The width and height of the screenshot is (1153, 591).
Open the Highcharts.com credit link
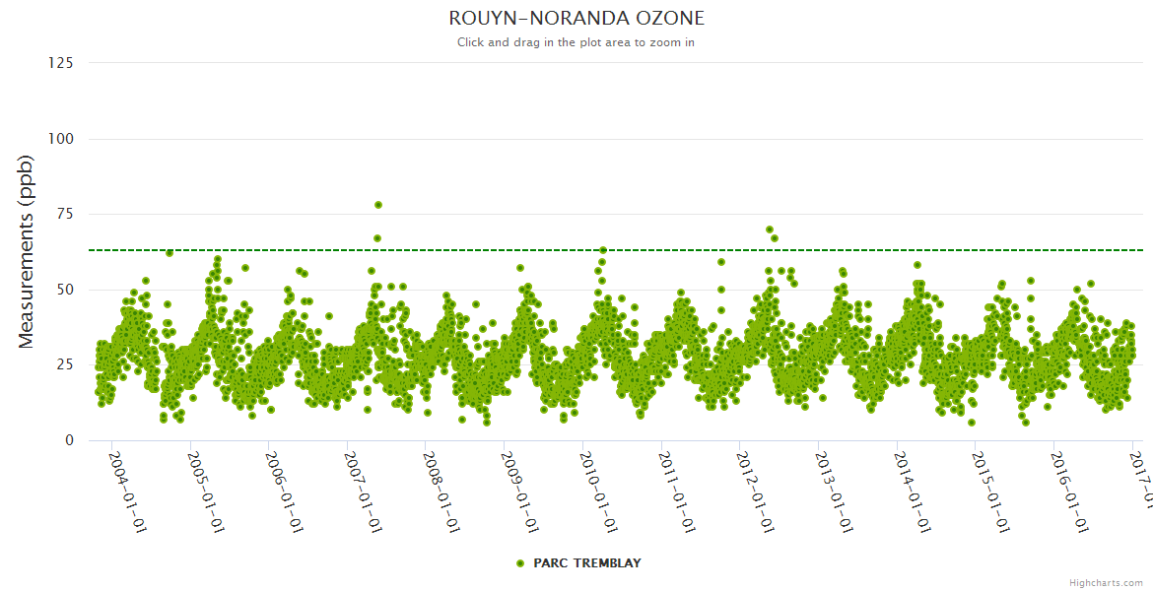point(1106,582)
